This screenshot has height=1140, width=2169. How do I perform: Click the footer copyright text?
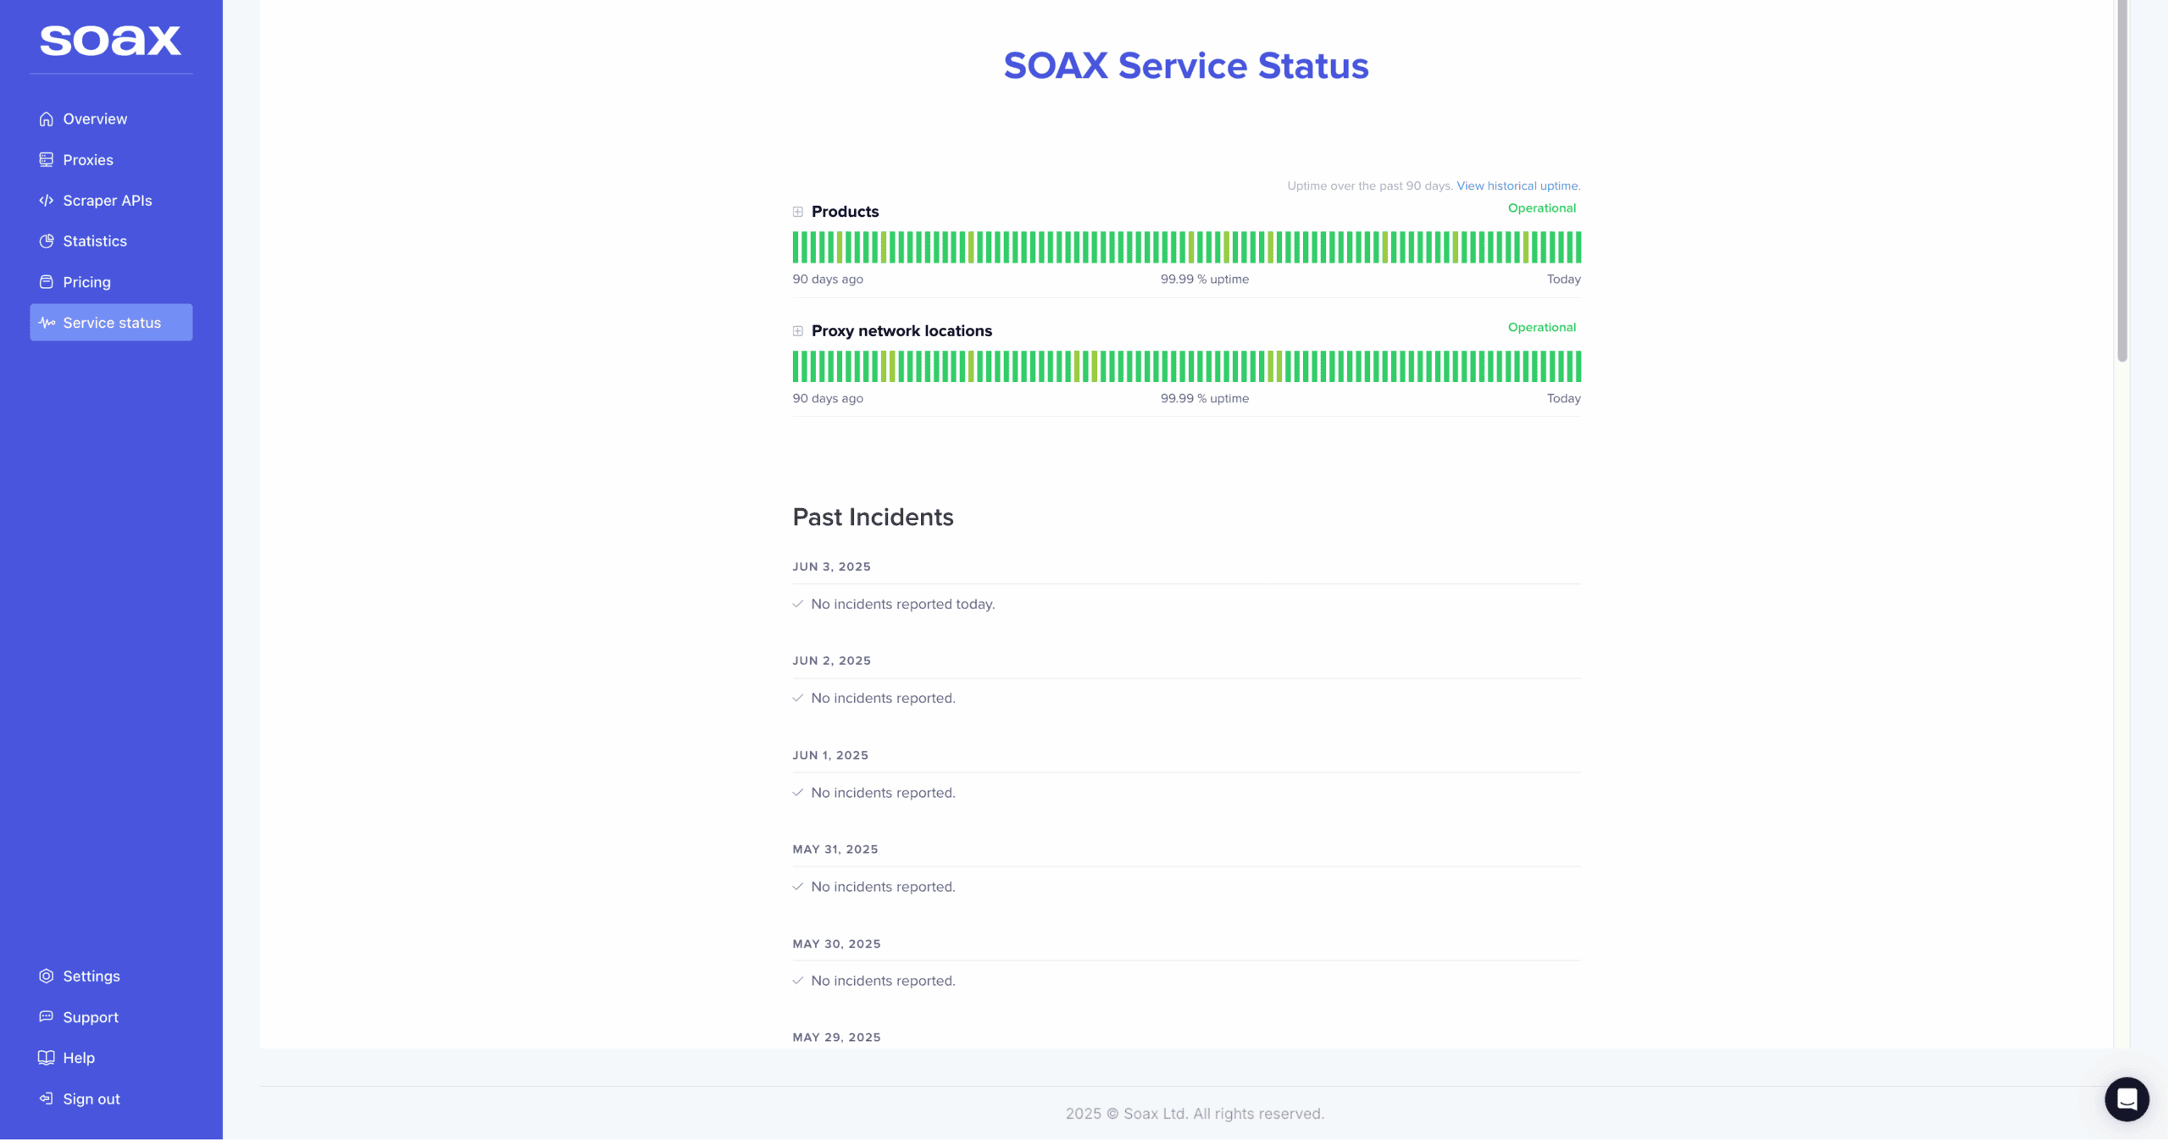[1195, 1114]
